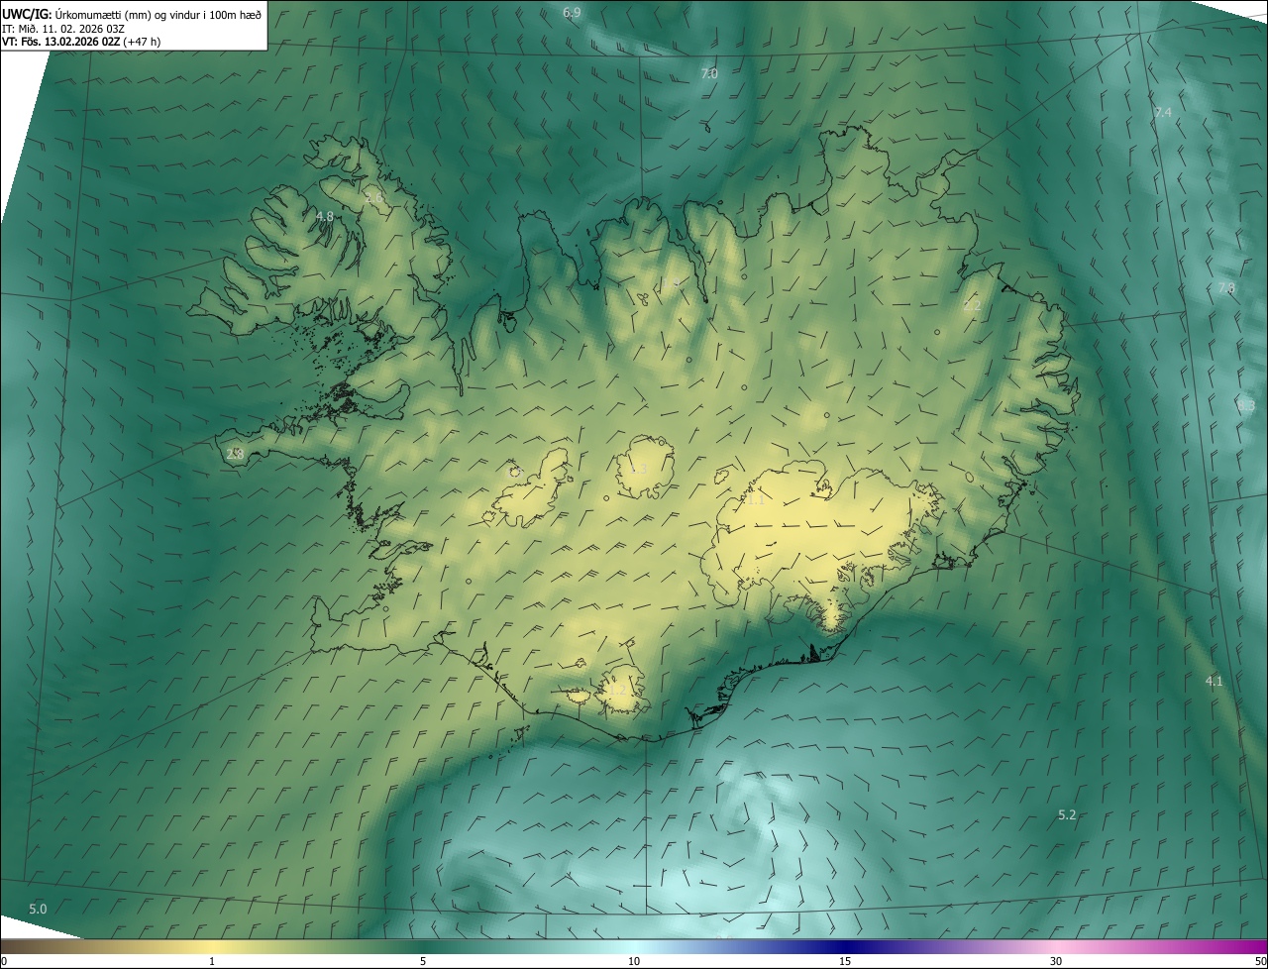Screen dimensions: 1268x969
Task: Click the colorbar tick label 5
Action: point(423,961)
